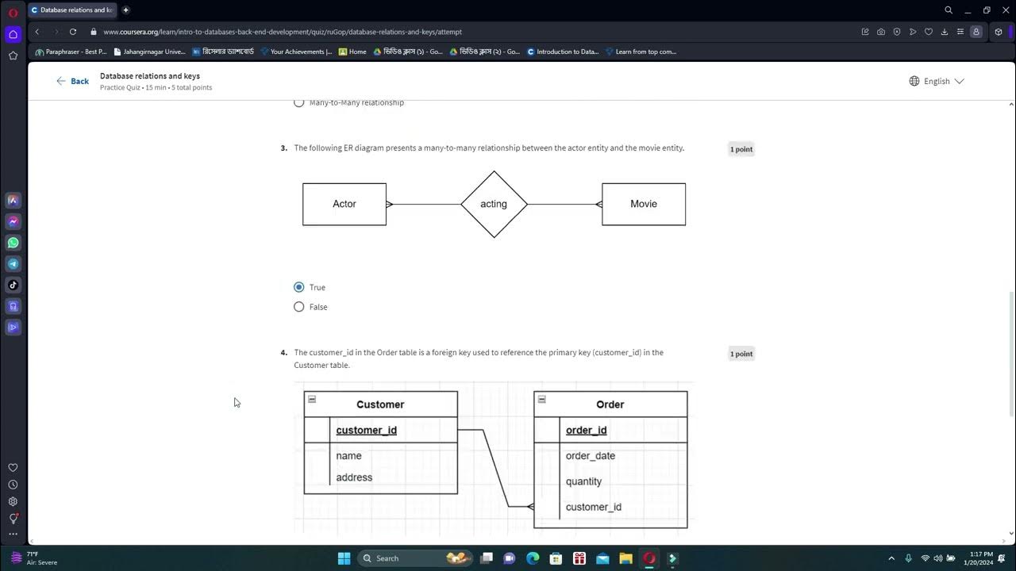
Task: Select the Many-to-Many relationship option
Action: click(x=299, y=102)
